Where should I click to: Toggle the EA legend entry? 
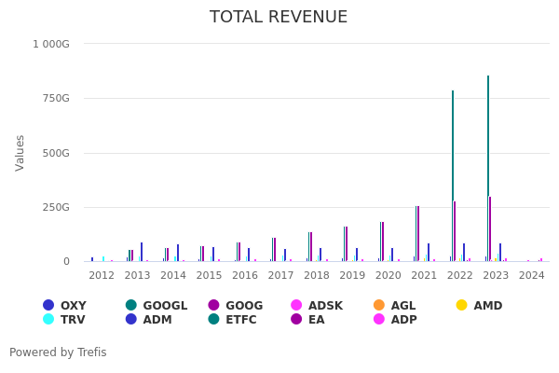tap(316, 319)
